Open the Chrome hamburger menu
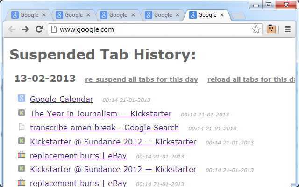The width and height of the screenshot is (299, 187). 287,29
